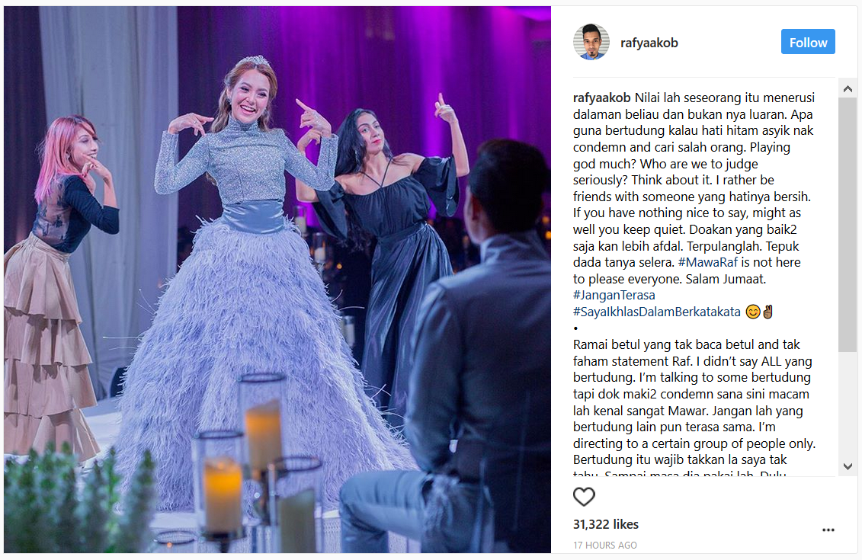This screenshot has width=862, height=560.
Task: Open rafyaakob's profile picture avatar
Action: [x=591, y=43]
